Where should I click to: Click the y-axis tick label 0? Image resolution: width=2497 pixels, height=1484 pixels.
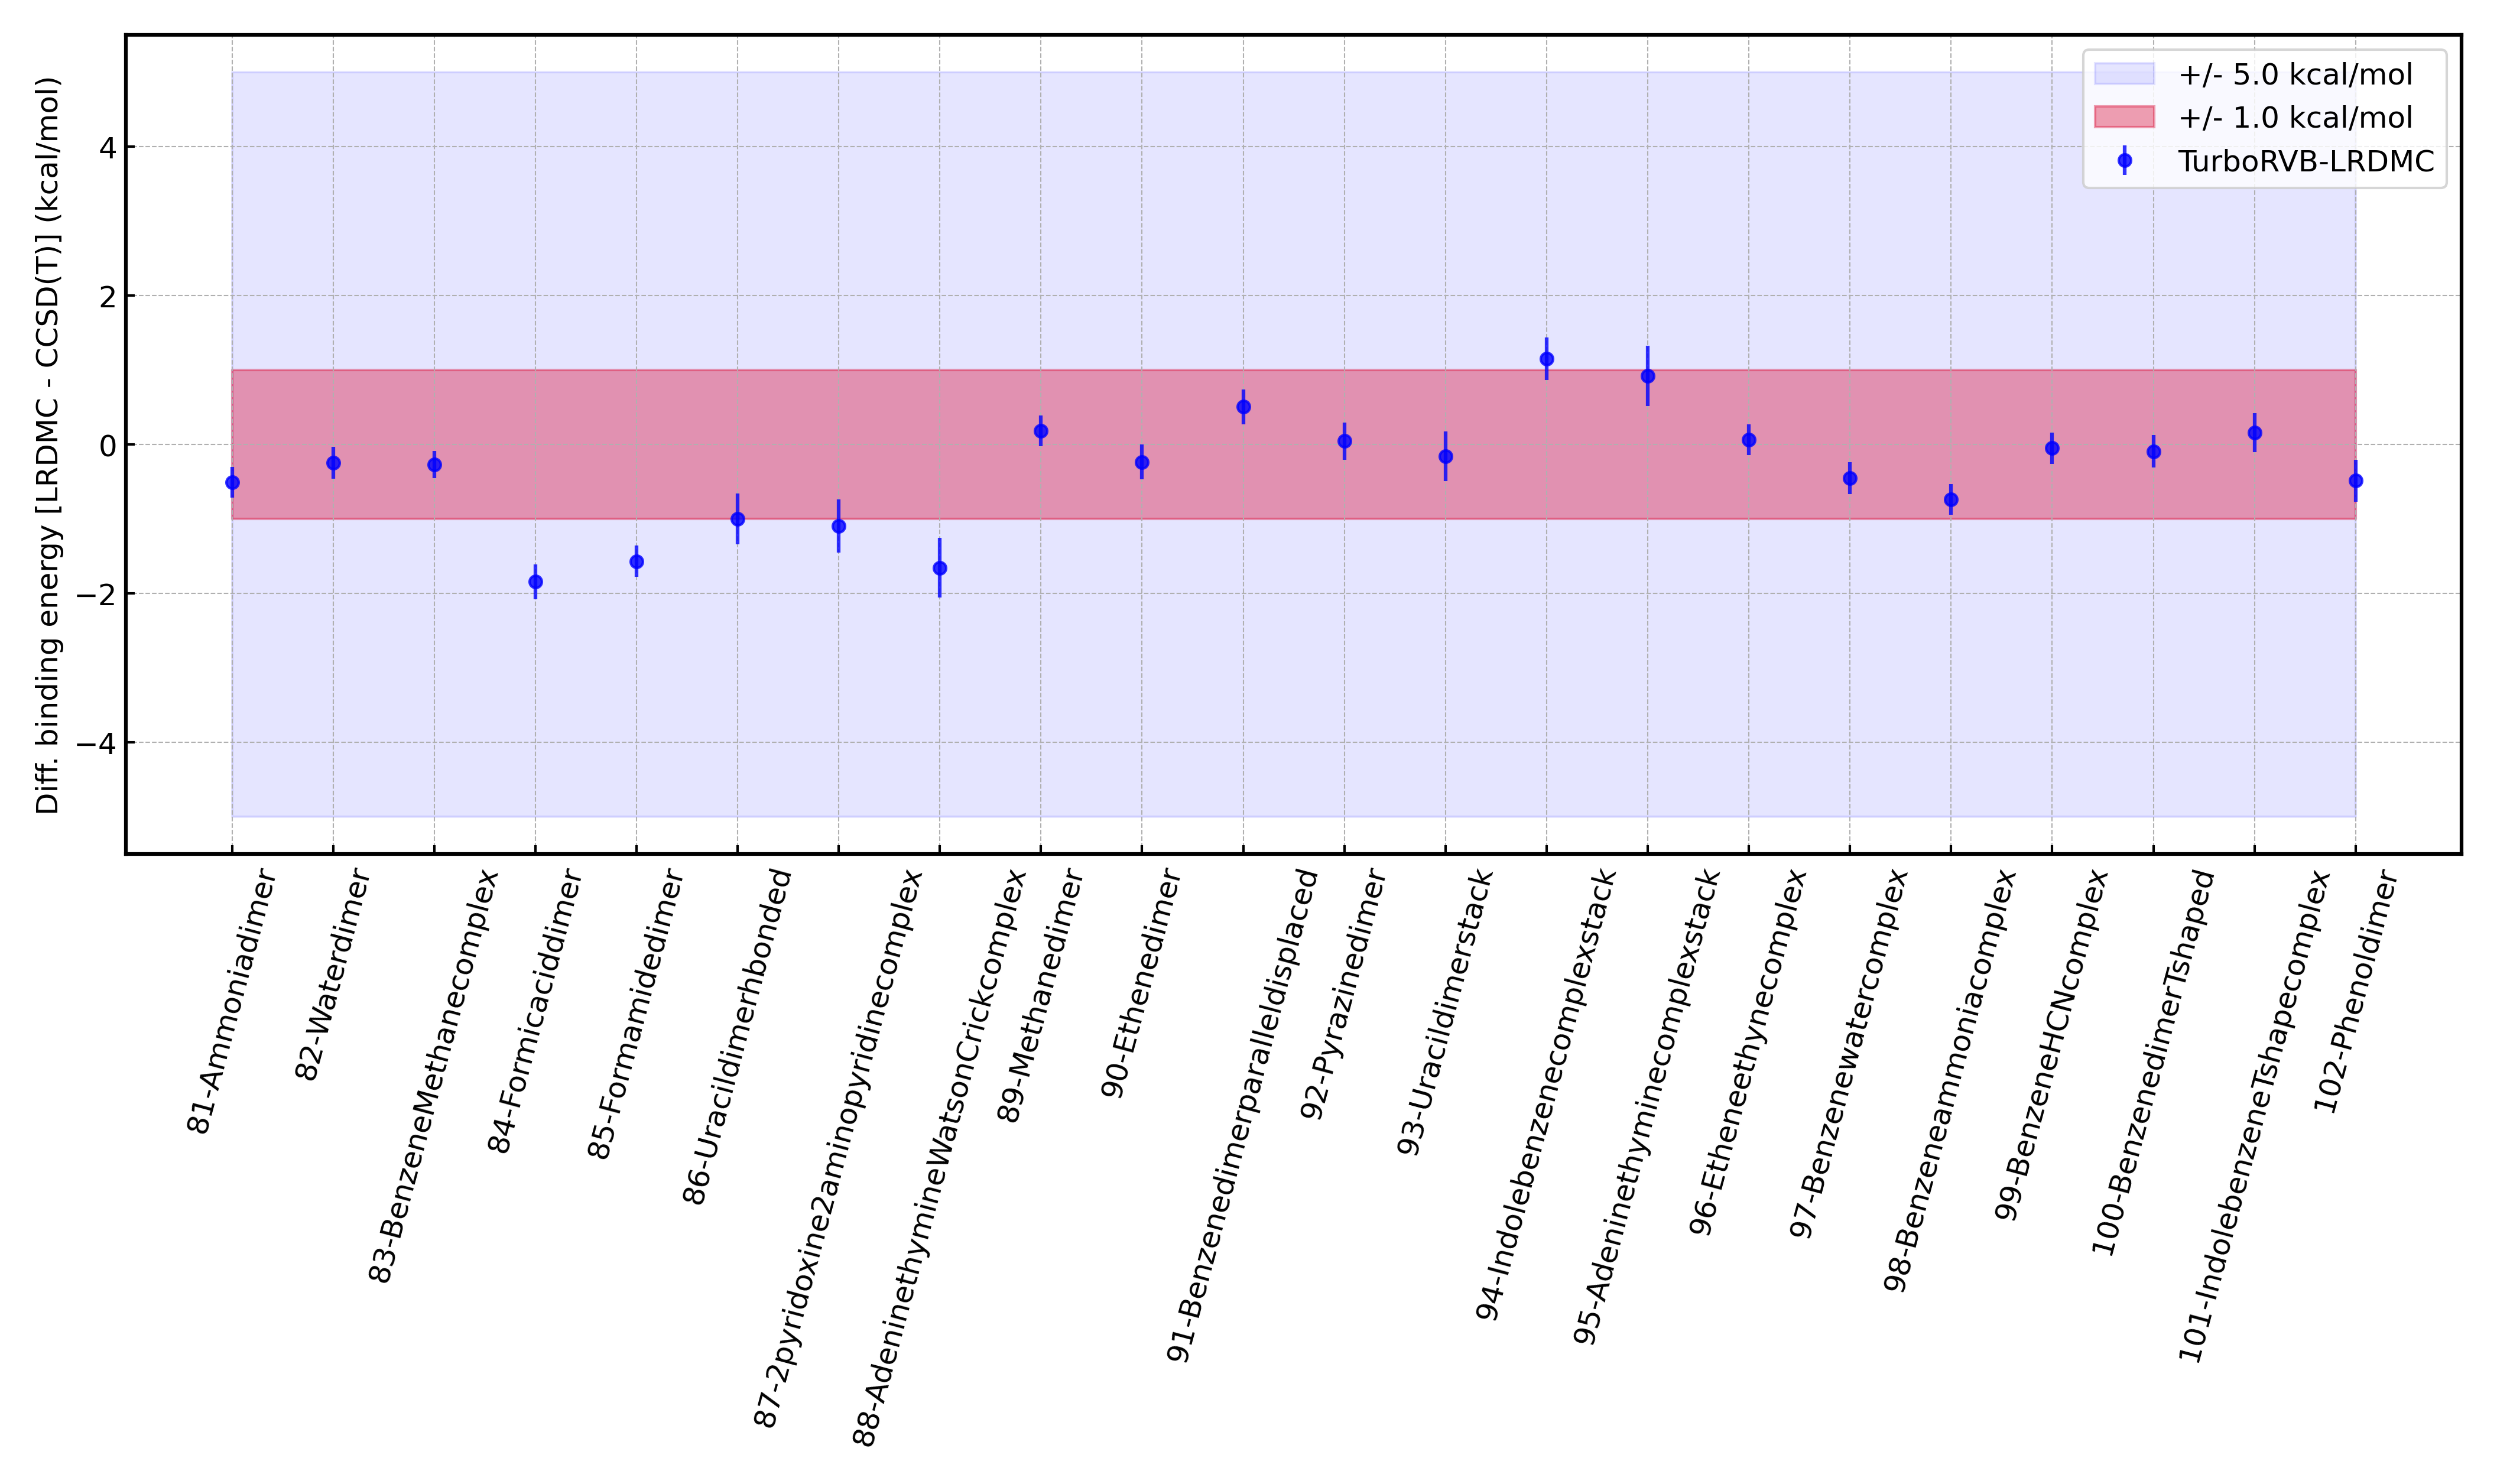coord(107,446)
